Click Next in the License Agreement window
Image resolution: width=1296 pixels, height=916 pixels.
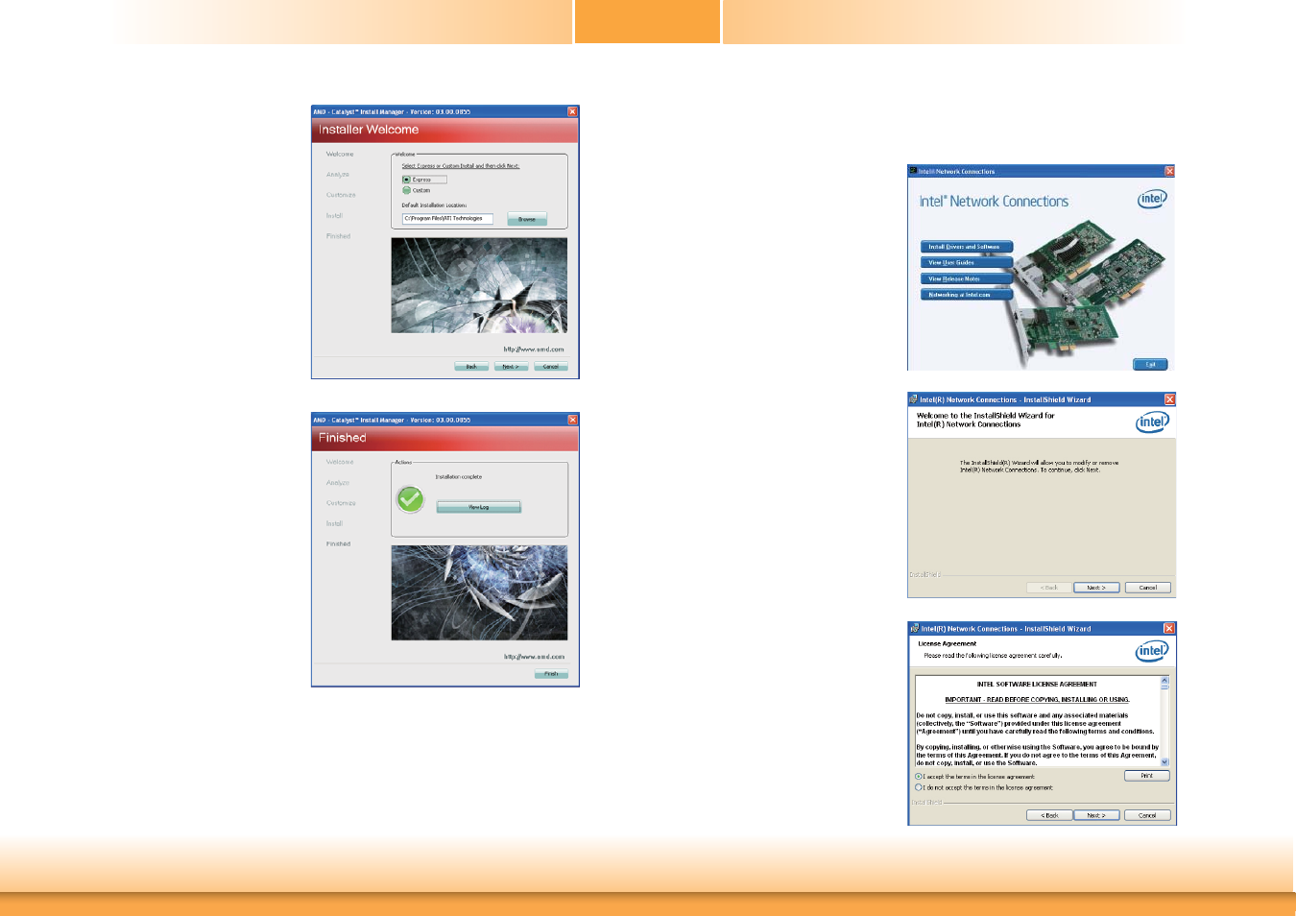point(1096,815)
